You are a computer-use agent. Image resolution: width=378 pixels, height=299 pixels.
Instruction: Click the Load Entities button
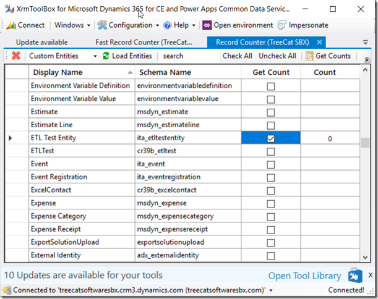(x=127, y=56)
